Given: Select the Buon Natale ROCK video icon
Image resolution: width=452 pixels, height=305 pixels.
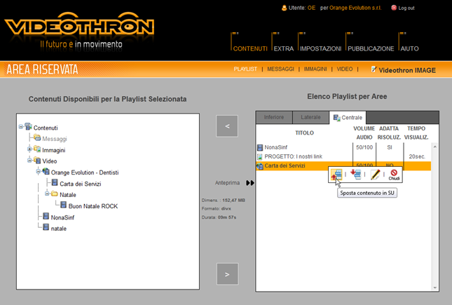Looking at the screenshot, I should (x=64, y=206).
